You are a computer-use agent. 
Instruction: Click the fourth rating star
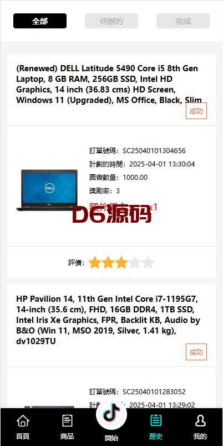pos(135,263)
